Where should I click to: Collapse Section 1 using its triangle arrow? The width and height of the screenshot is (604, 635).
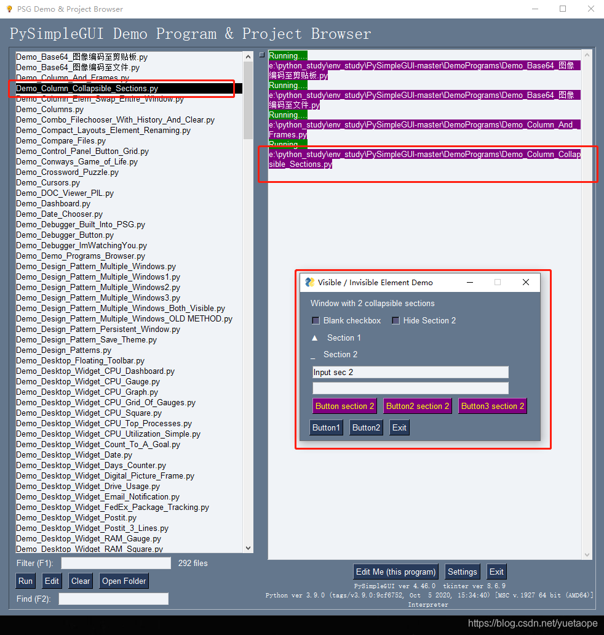315,338
